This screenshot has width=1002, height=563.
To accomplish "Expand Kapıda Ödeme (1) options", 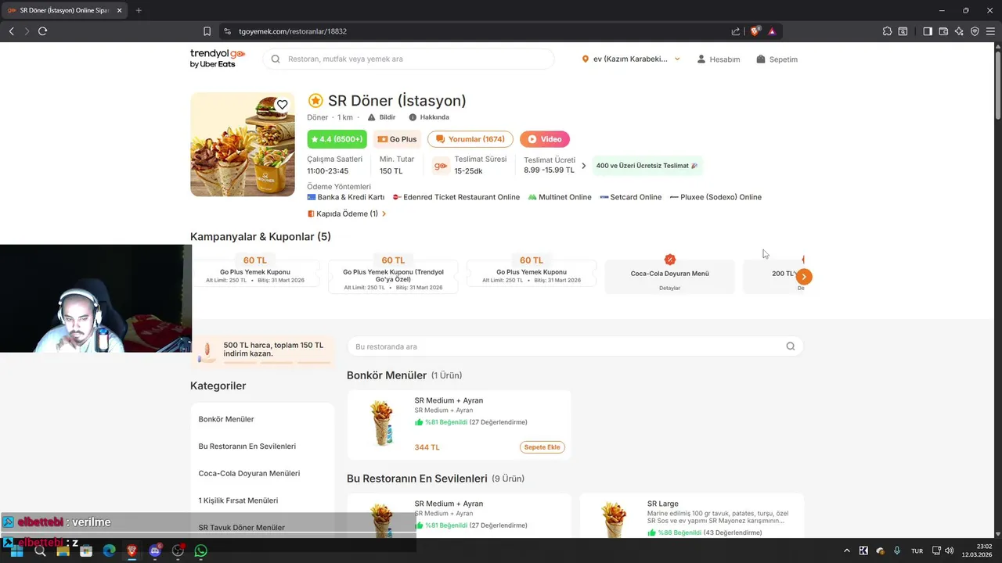I will tap(347, 213).
